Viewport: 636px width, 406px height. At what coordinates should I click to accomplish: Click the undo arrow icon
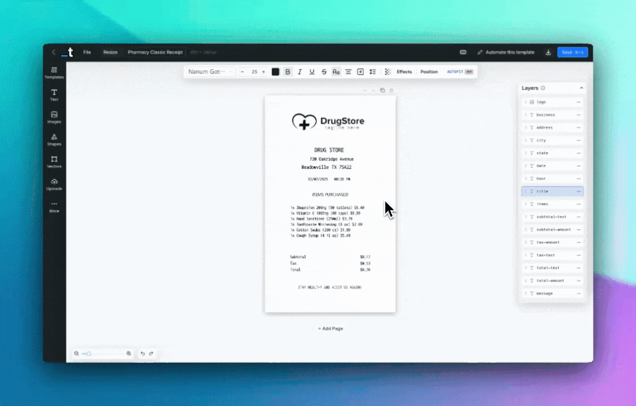[x=143, y=354]
